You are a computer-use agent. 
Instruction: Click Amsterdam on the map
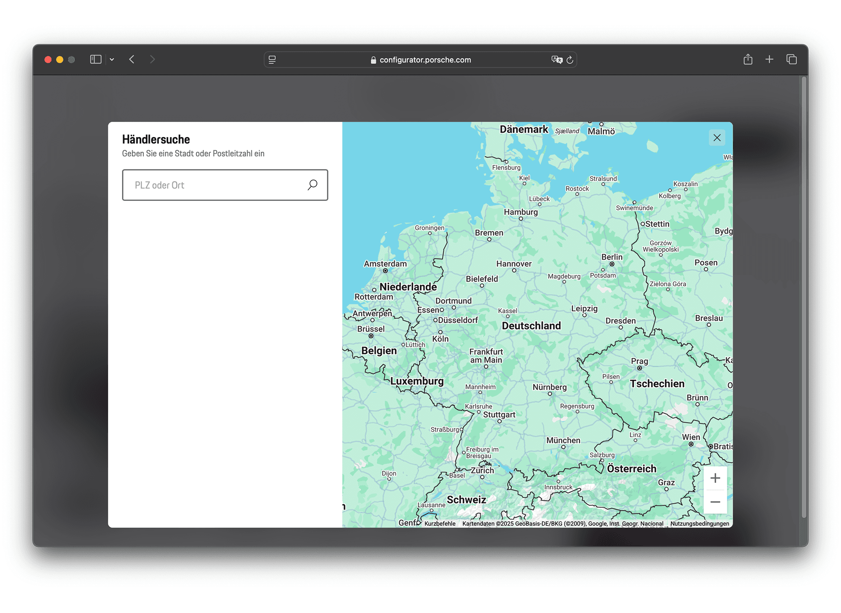(x=386, y=264)
